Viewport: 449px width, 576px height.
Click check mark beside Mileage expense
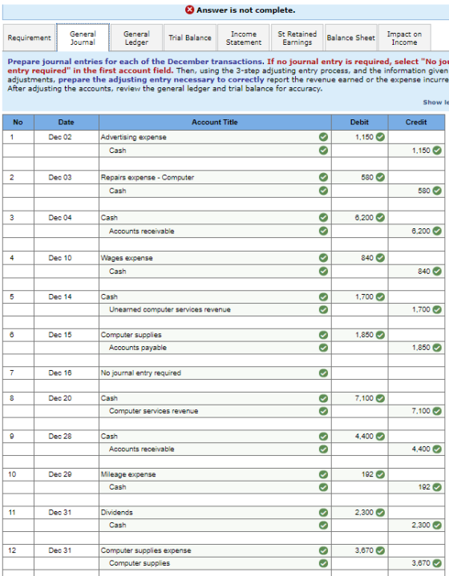[x=323, y=474]
